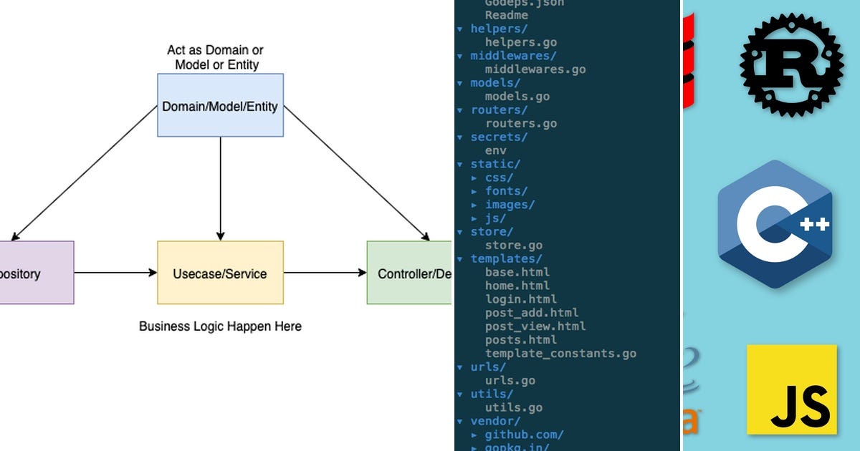Collapse the vendor/ folder arrow
This screenshot has width=860, height=451.
460,421
